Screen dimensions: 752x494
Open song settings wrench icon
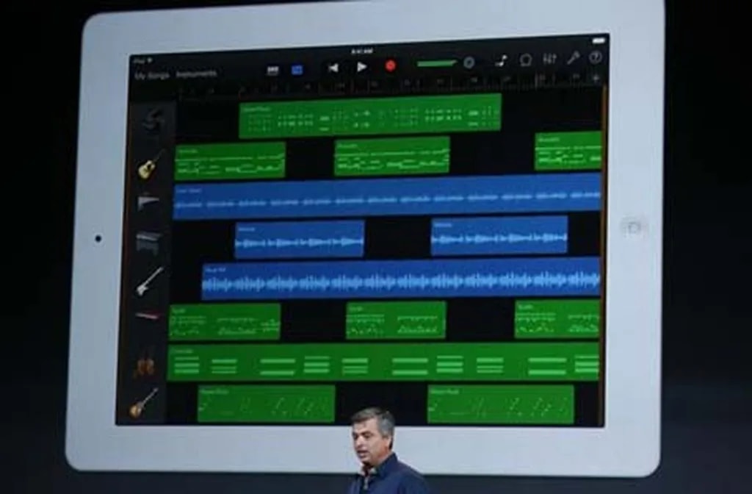[x=573, y=58]
